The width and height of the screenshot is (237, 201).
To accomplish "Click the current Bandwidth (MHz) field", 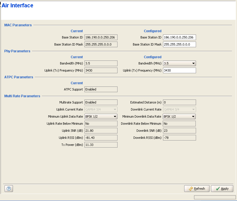I will click(x=101, y=63).
